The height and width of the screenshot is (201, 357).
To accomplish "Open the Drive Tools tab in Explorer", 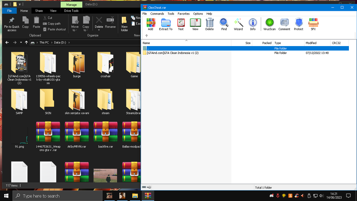I will 71,11.
